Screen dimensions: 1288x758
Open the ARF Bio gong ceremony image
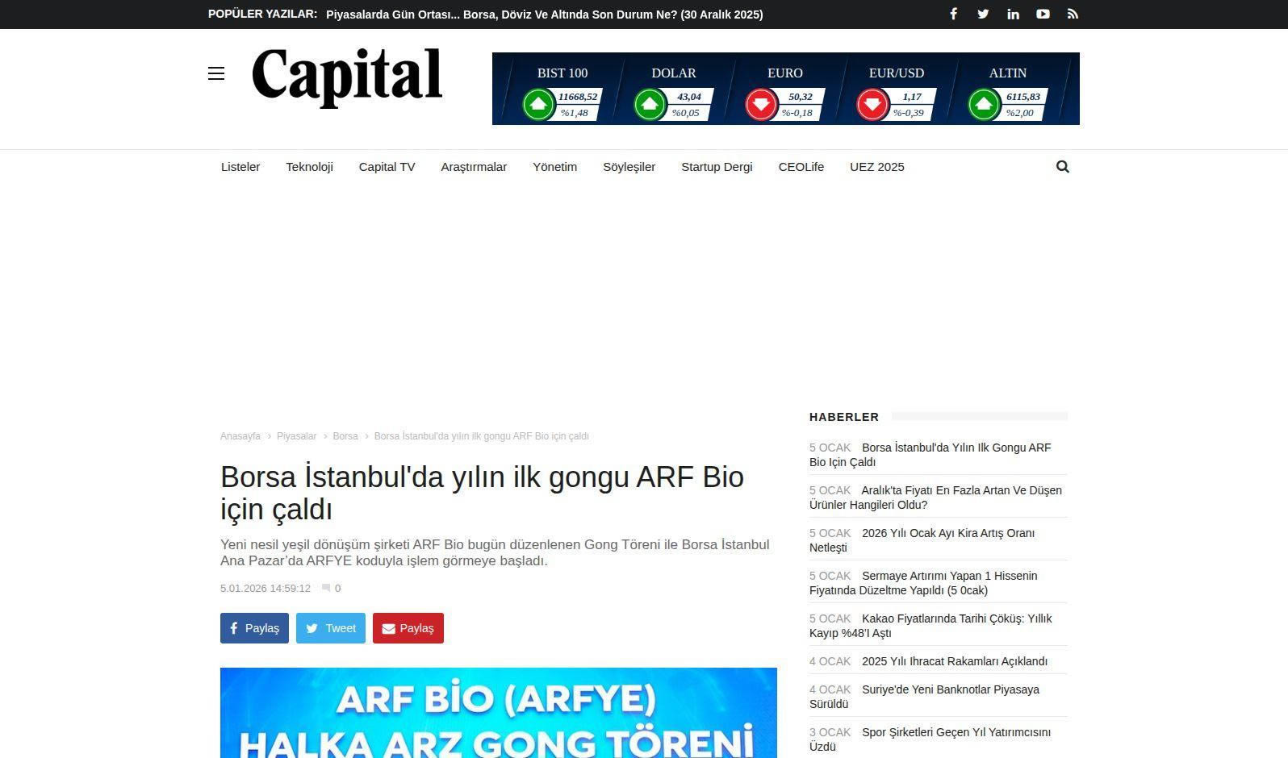[x=498, y=713]
